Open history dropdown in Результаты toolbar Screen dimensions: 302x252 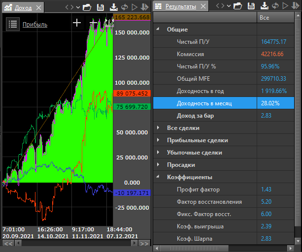tap(229, 6)
